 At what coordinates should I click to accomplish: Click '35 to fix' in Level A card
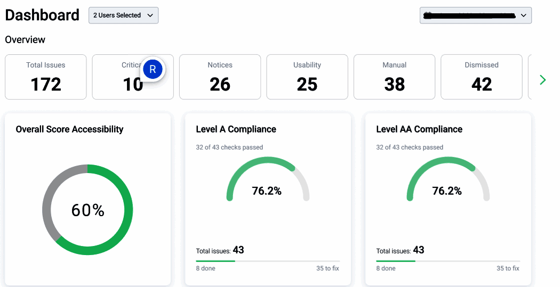328,268
